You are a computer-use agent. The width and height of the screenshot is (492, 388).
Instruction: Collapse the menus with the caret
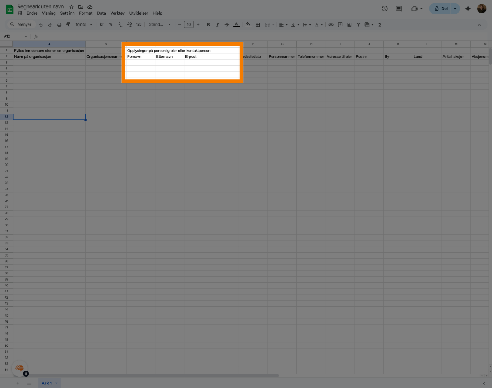[479, 24]
